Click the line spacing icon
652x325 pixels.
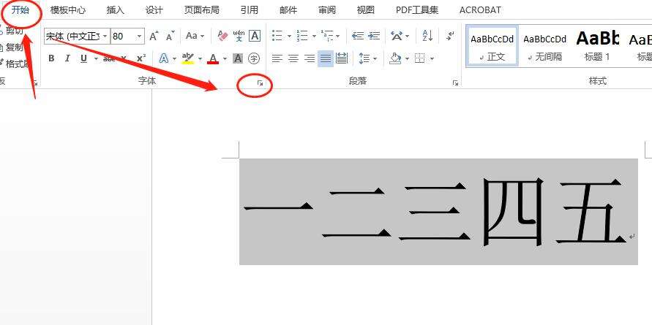point(364,58)
